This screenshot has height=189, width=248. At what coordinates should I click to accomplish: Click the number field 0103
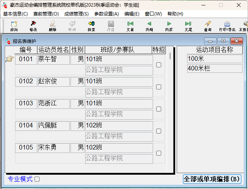[26, 104]
